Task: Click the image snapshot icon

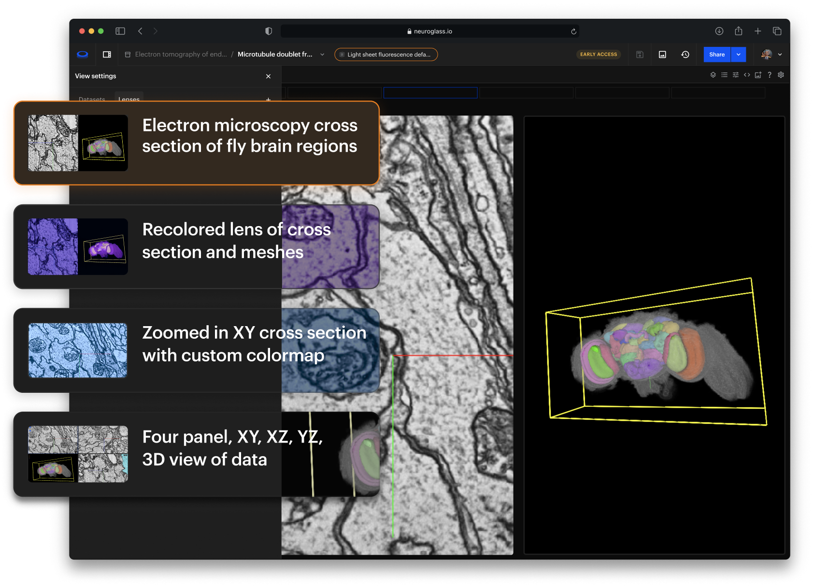Action: tap(662, 55)
